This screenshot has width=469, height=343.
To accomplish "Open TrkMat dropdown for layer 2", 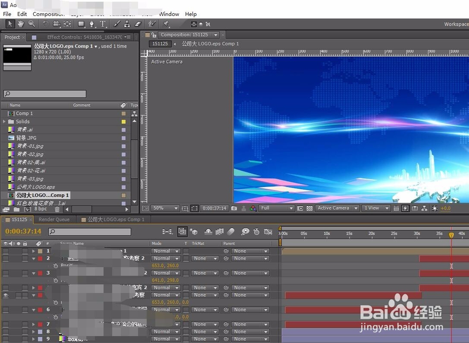I will 204,259.
